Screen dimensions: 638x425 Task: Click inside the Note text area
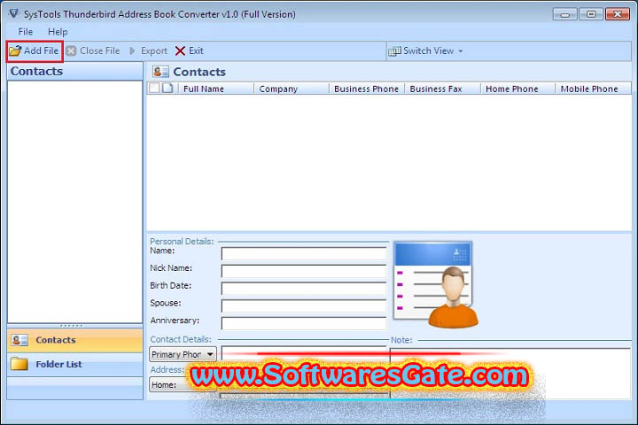[510, 374]
